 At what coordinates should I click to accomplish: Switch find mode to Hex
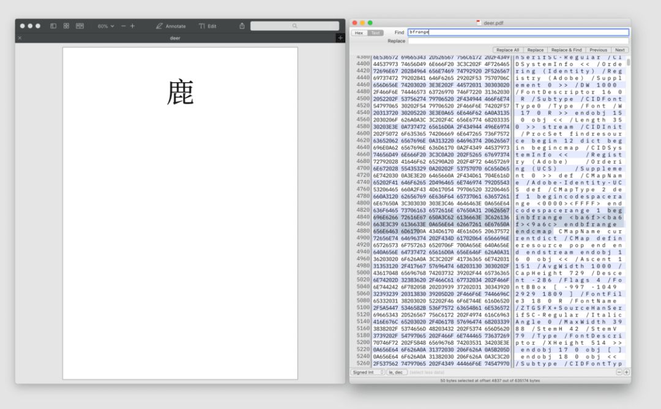(x=360, y=33)
